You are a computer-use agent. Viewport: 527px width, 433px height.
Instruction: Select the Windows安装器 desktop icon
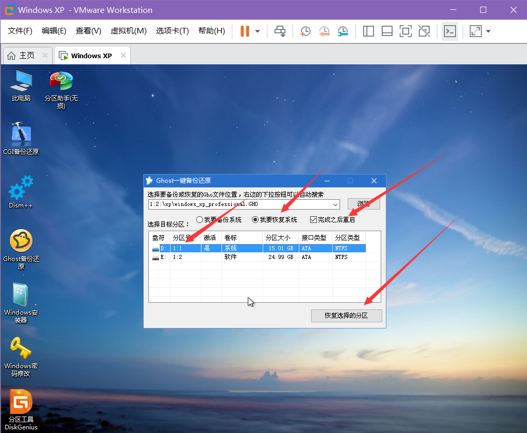21,303
